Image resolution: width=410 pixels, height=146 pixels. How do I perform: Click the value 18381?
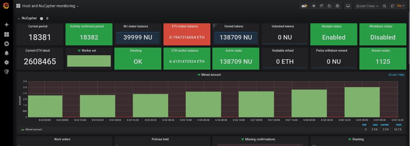[40, 37]
